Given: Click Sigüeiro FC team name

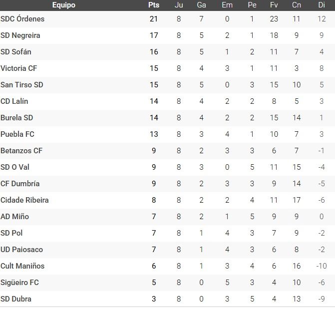Looking at the screenshot, I should point(19,283).
